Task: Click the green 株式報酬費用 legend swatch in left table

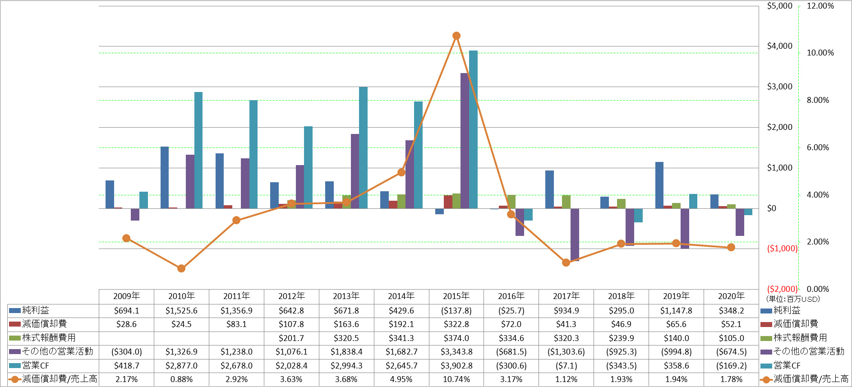Action: (x=15, y=338)
